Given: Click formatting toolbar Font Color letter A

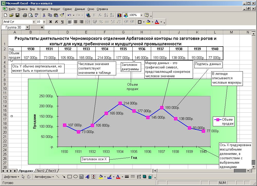Looking at the screenshot, I should click(x=157, y=22).
